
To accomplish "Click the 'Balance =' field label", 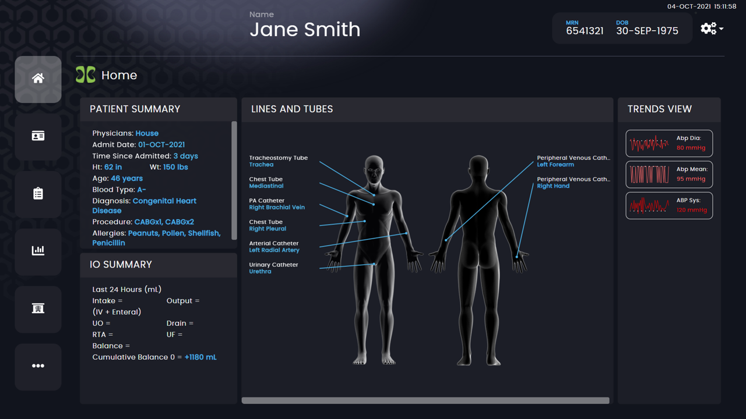I will (x=111, y=346).
